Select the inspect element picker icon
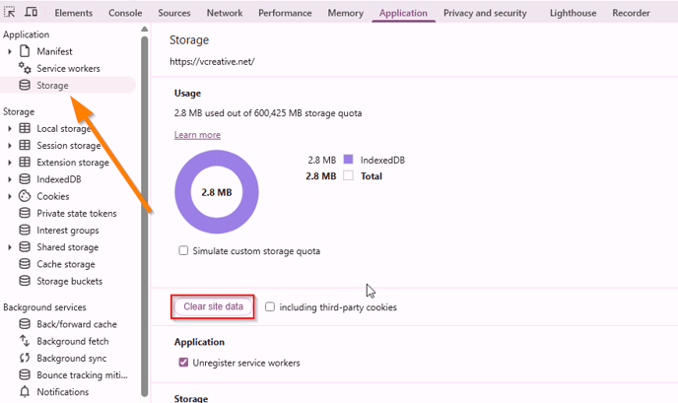This screenshot has height=403, width=678. coord(10,12)
